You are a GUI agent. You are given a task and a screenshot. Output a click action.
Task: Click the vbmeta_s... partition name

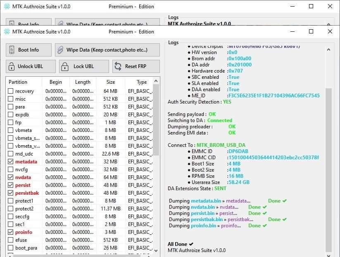tap(27, 138)
